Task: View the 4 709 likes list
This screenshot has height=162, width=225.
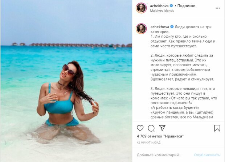Action: [x=160, y=136]
